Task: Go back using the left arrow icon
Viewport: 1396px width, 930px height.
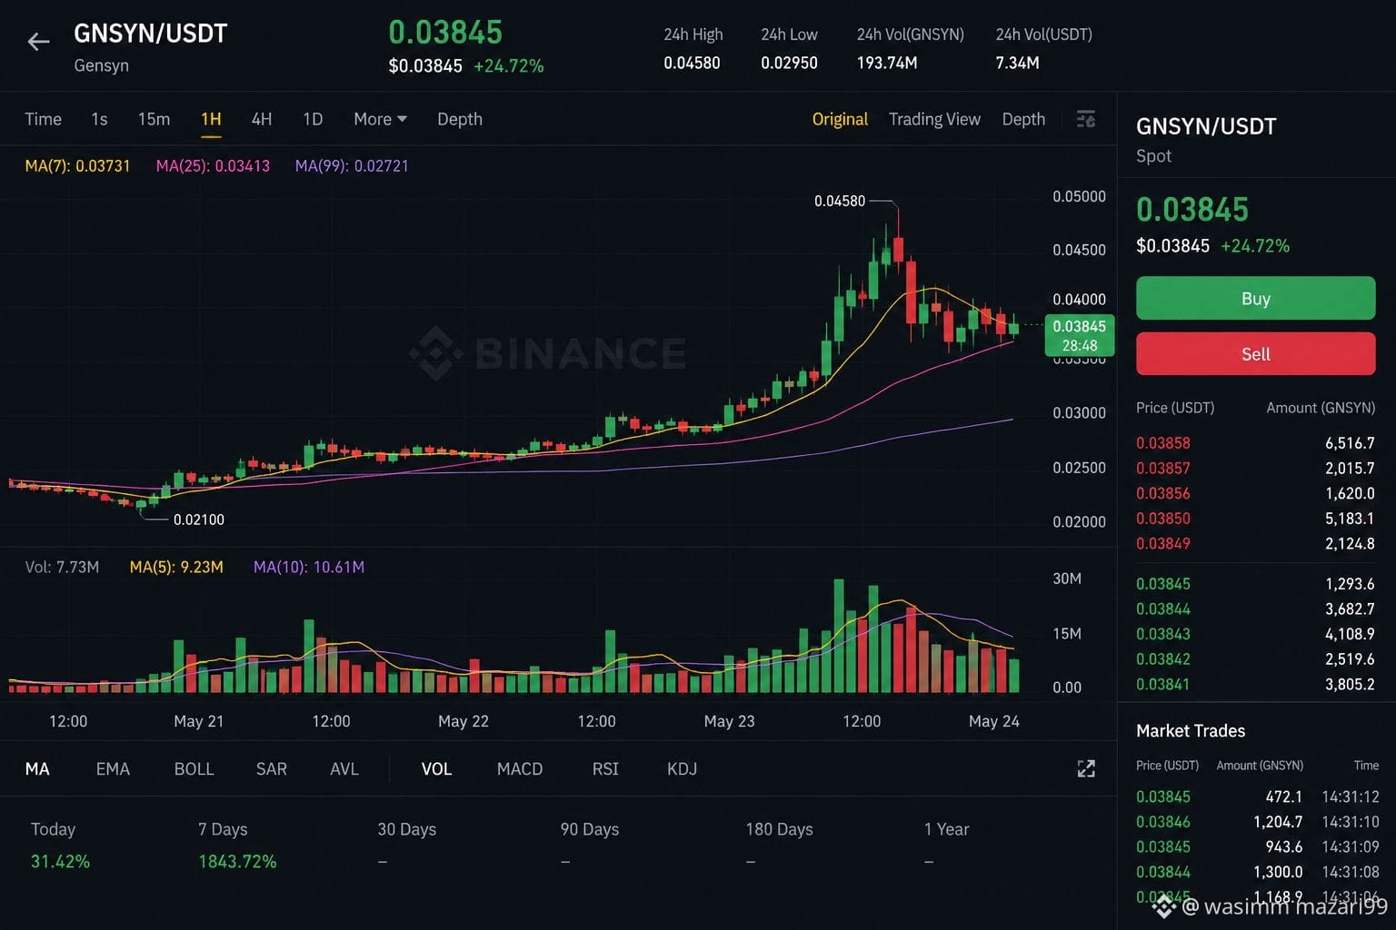Action: [x=38, y=42]
